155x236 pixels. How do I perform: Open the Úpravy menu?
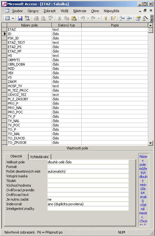click(x=33, y=11)
